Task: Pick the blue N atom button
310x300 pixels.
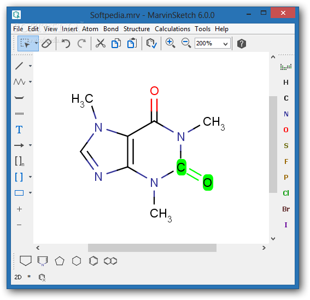Action: (x=286, y=114)
